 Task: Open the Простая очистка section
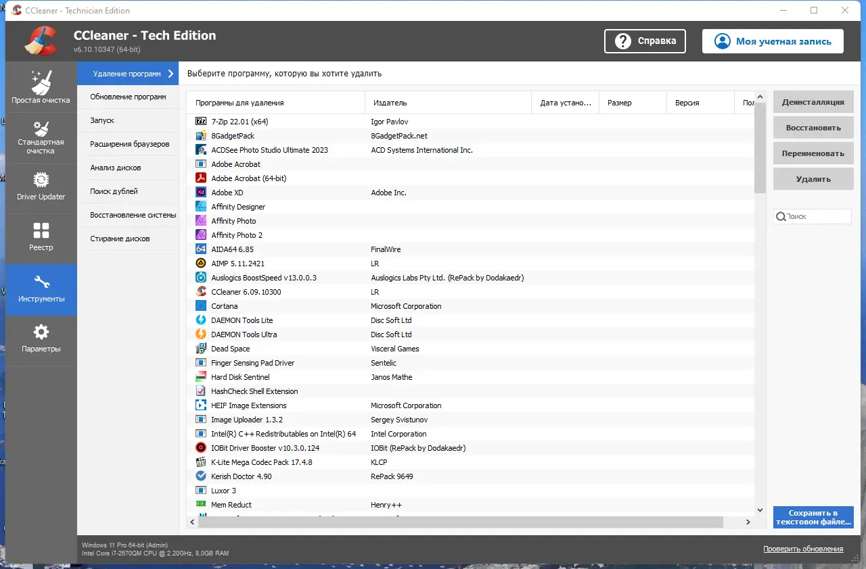click(x=41, y=88)
